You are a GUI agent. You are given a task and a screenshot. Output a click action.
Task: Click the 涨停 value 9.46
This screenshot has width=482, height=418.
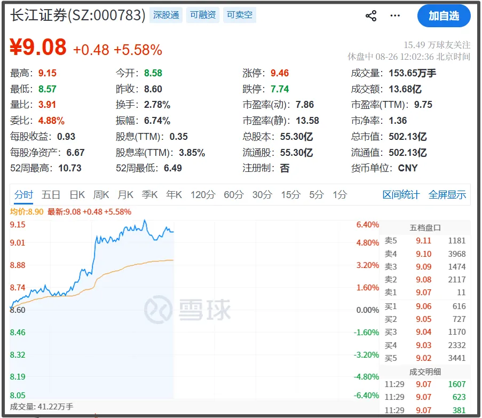pos(280,73)
